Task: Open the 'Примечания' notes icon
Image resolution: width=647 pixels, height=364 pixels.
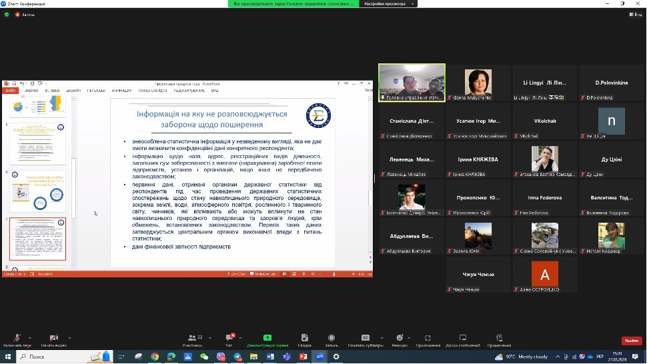Action: [499, 338]
